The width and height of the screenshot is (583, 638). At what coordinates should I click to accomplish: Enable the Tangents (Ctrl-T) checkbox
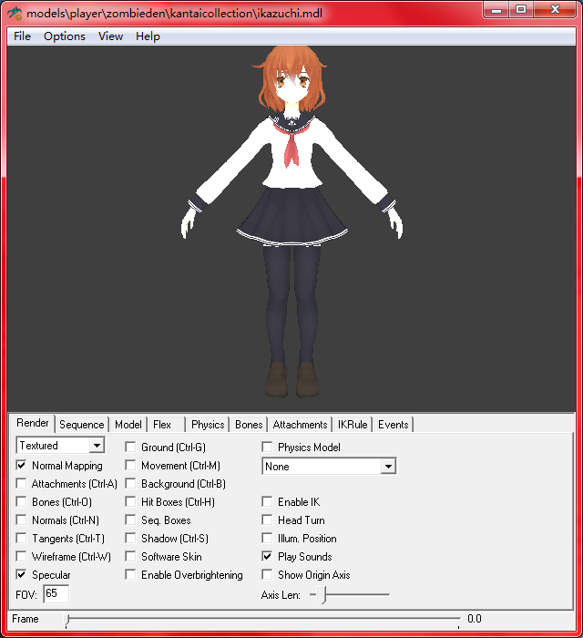[21, 538]
